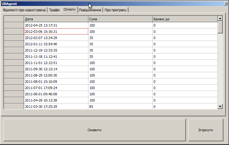
Task: Switch to the Трафік tab
Action: click(54, 10)
